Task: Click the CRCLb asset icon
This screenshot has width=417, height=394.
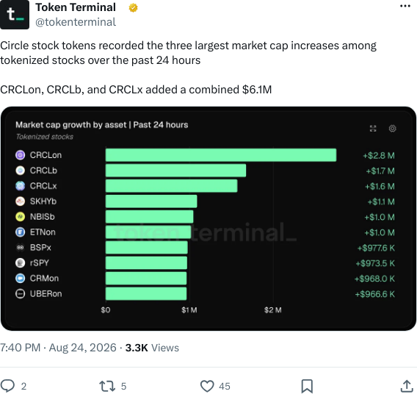Action: click(x=21, y=171)
